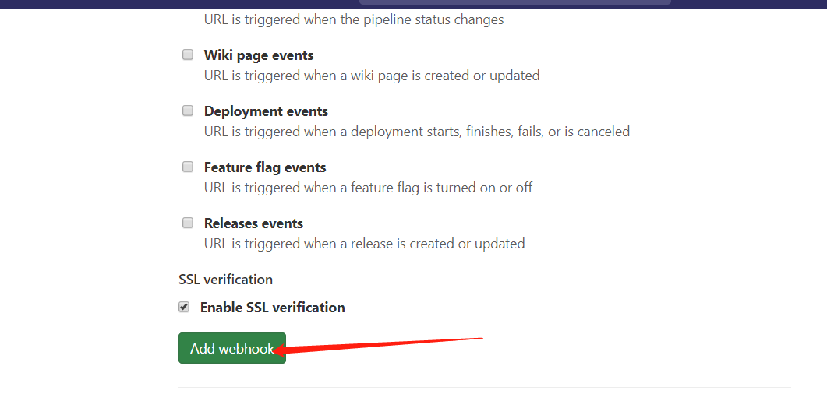
Task: Click the Enable SSL verification label
Action: [272, 308]
